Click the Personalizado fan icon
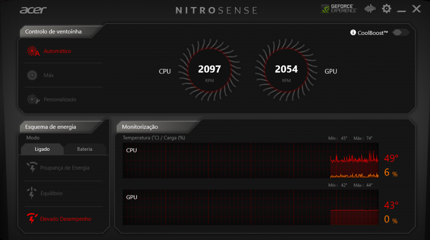Image resolution: width=430 pixels, height=240 pixels. pyautogui.click(x=33, y=100)
